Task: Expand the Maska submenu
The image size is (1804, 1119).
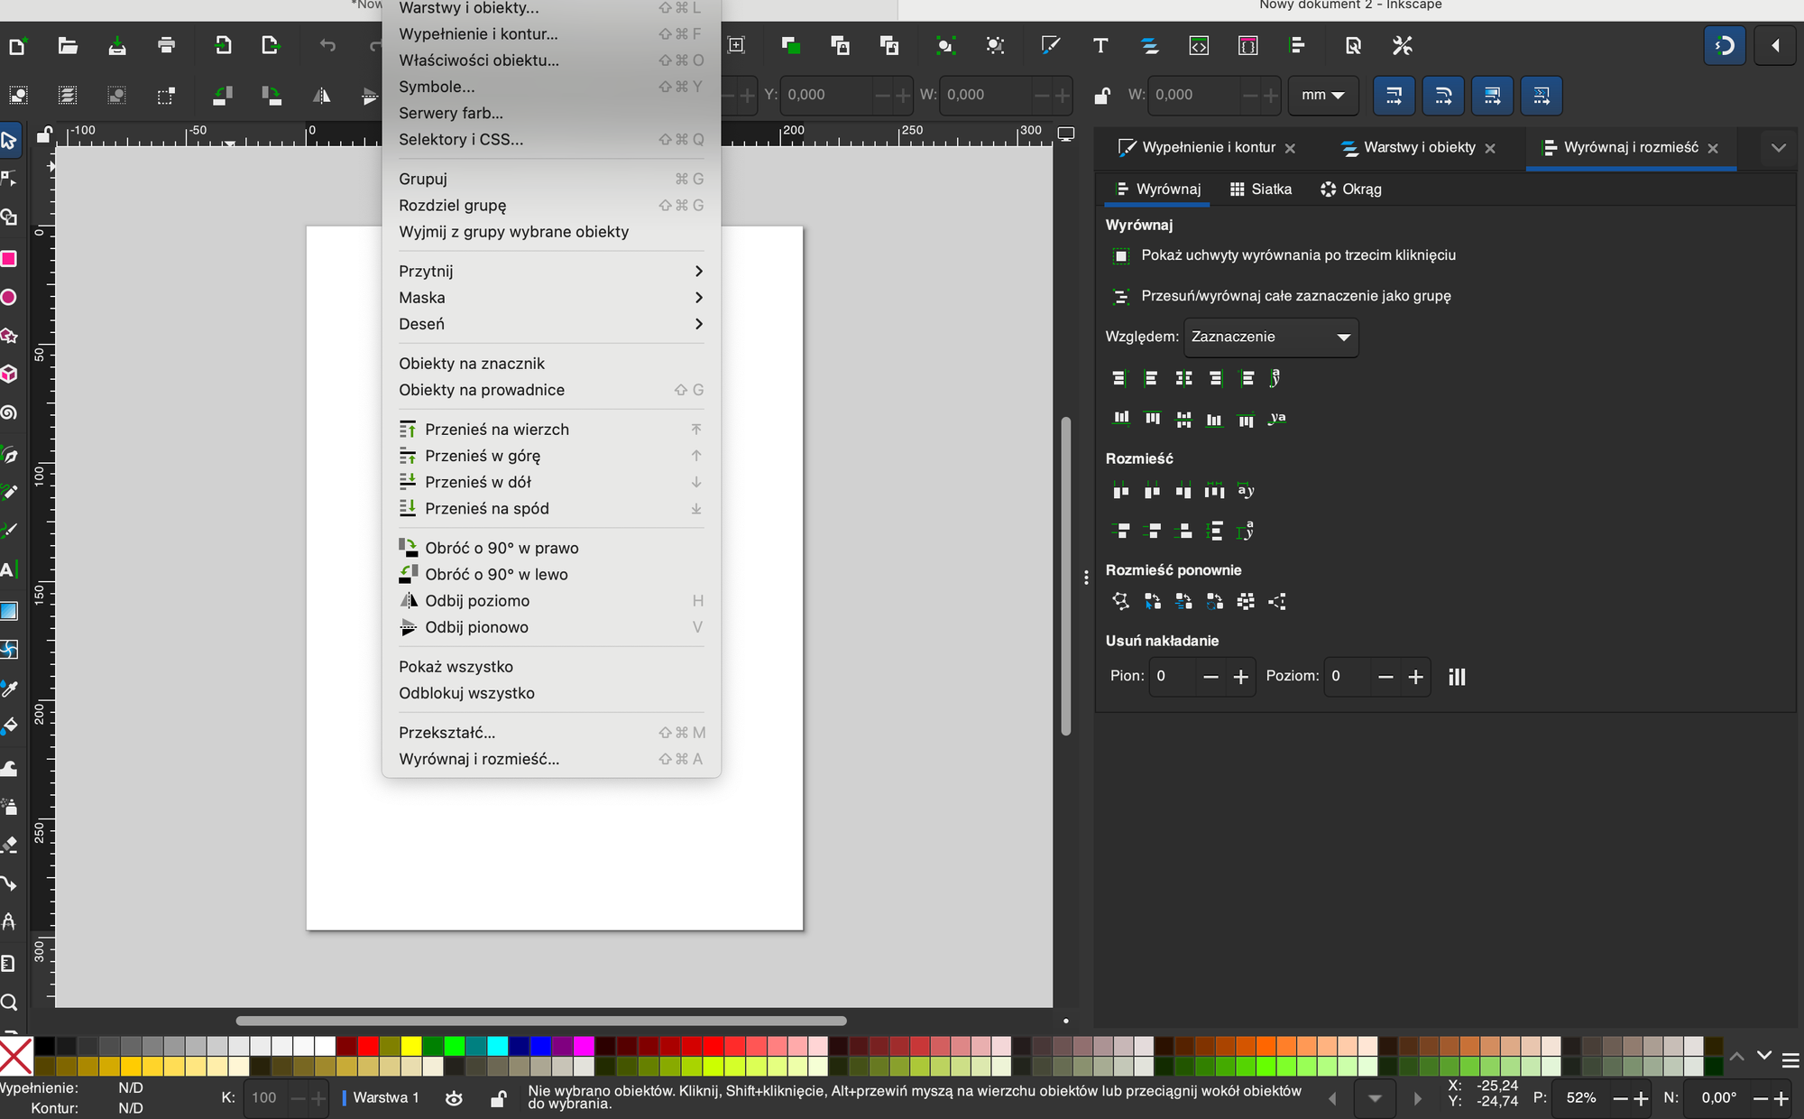Action: [x=551, y=298]
